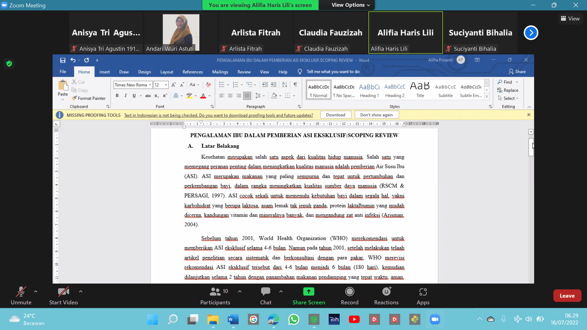Click the red font color swatch
The height and width of the screenshot is (330, 587).
203,96
